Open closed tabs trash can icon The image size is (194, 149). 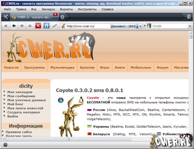coord(189,17)
